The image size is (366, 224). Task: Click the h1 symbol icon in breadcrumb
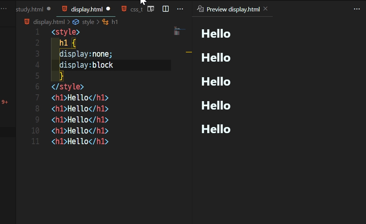[x=105, y=22]
